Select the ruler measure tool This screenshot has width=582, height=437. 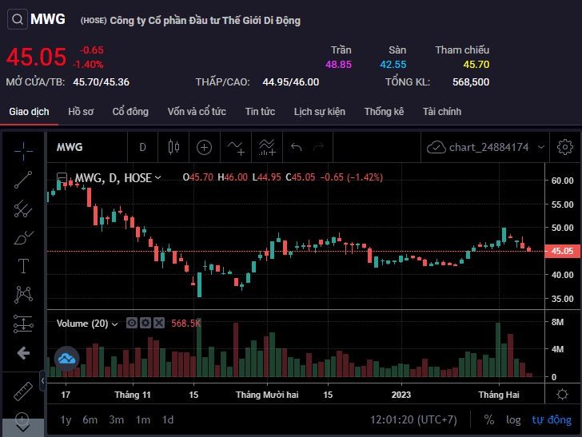coord(23,391)
